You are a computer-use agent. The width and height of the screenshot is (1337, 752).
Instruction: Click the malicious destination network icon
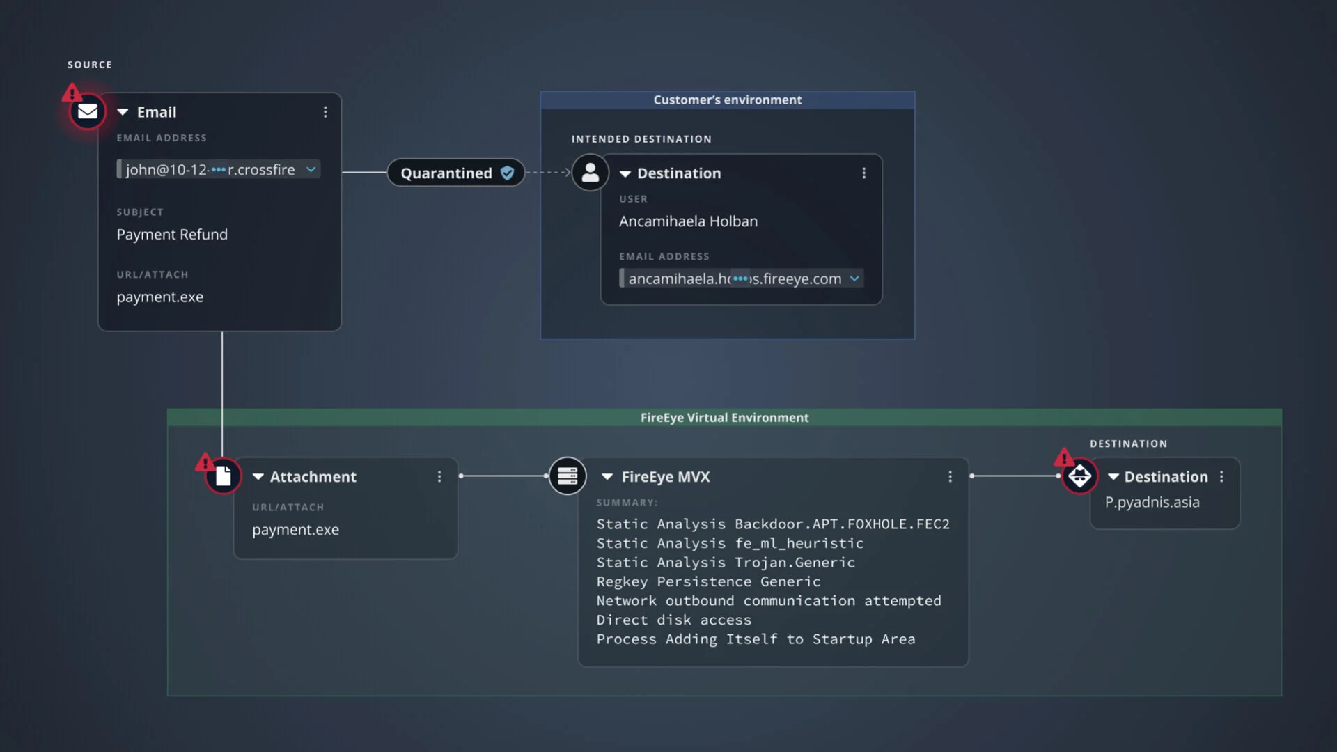(x=1079, y=476)
